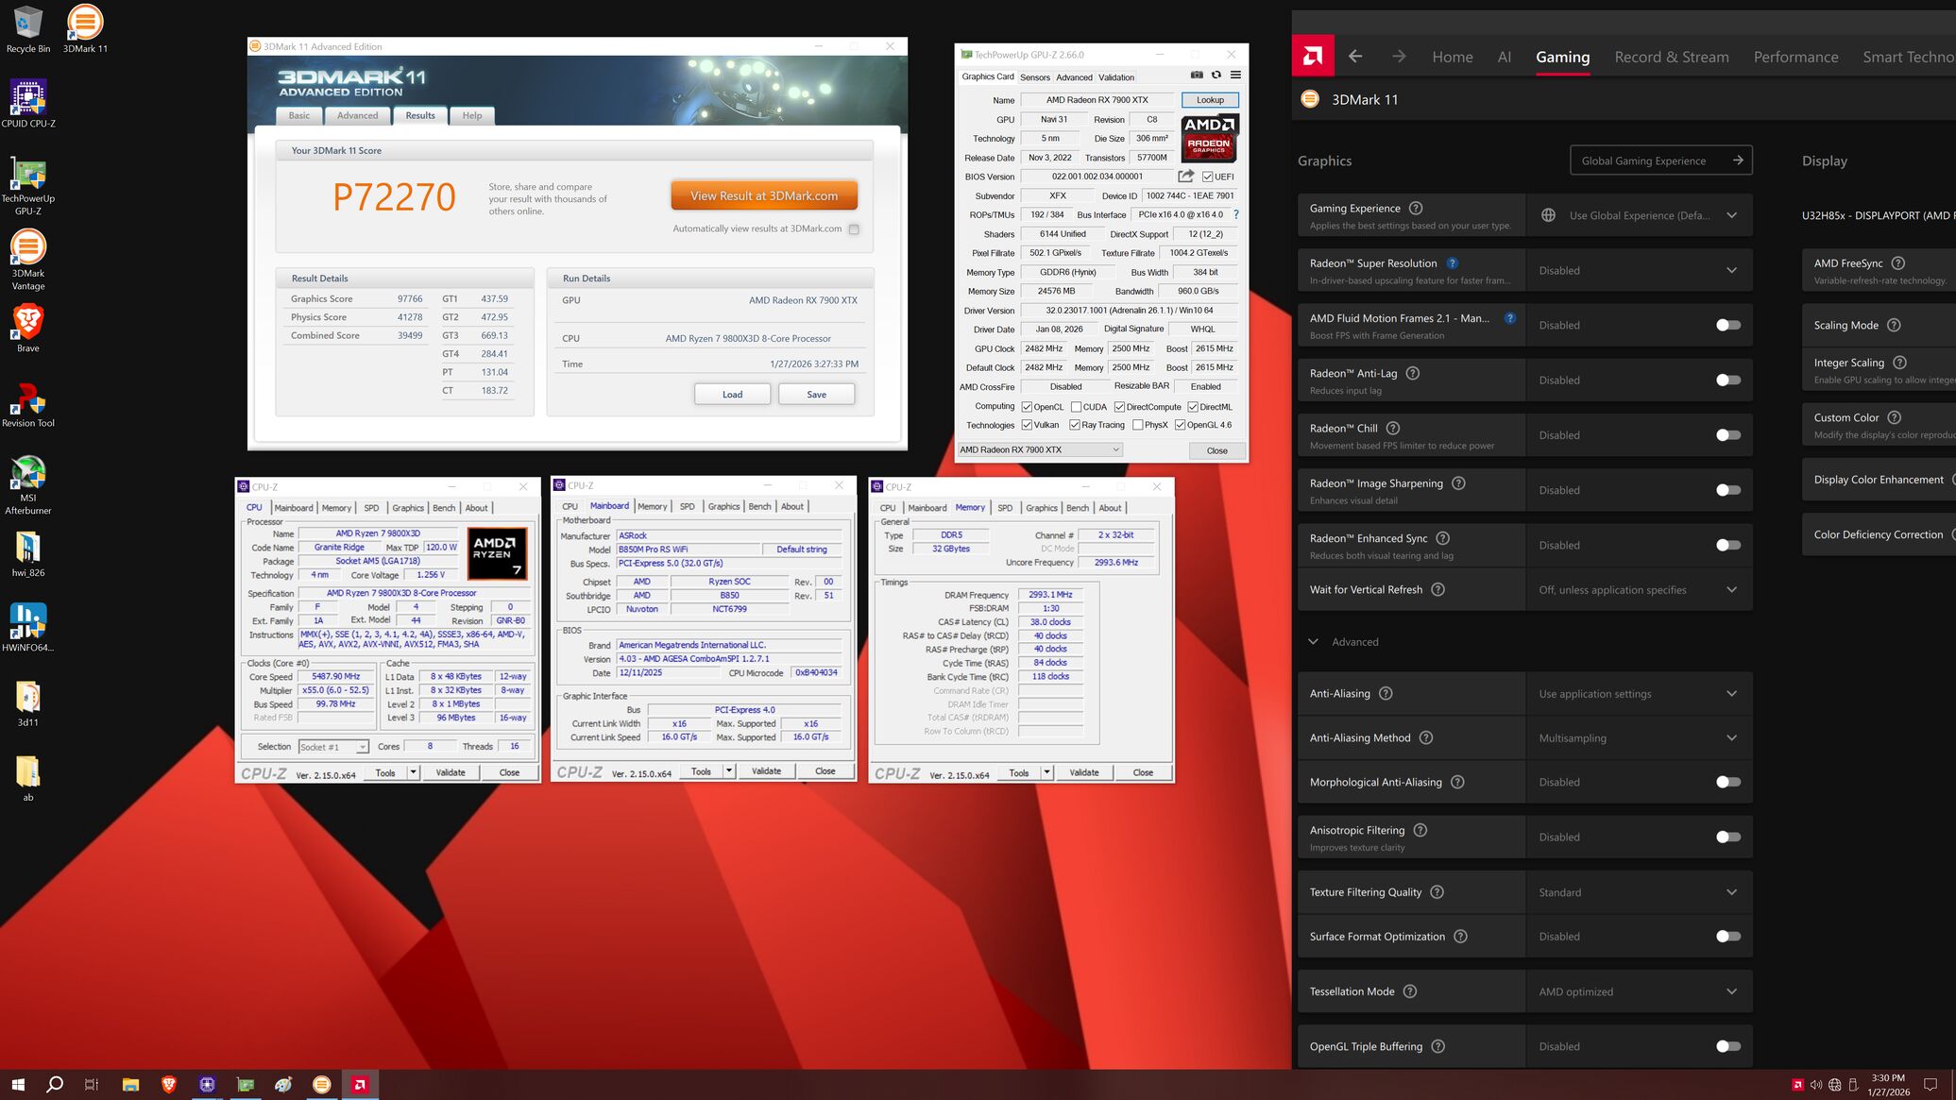Check automatically view results at 3DMark.com
The width and height of the screenshot is (1956, 1100).
854,229
